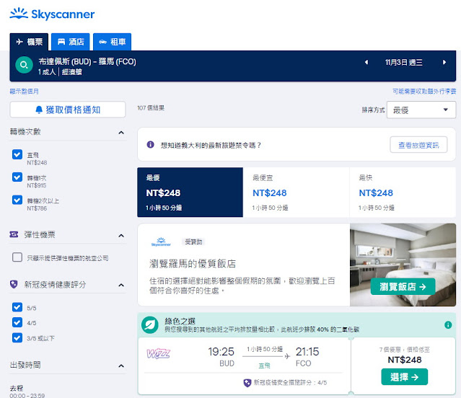The width and height of the screenshot is (461, 398).
Task: Switch to the 機票 flights tab
Action: [x=29, y=42]
